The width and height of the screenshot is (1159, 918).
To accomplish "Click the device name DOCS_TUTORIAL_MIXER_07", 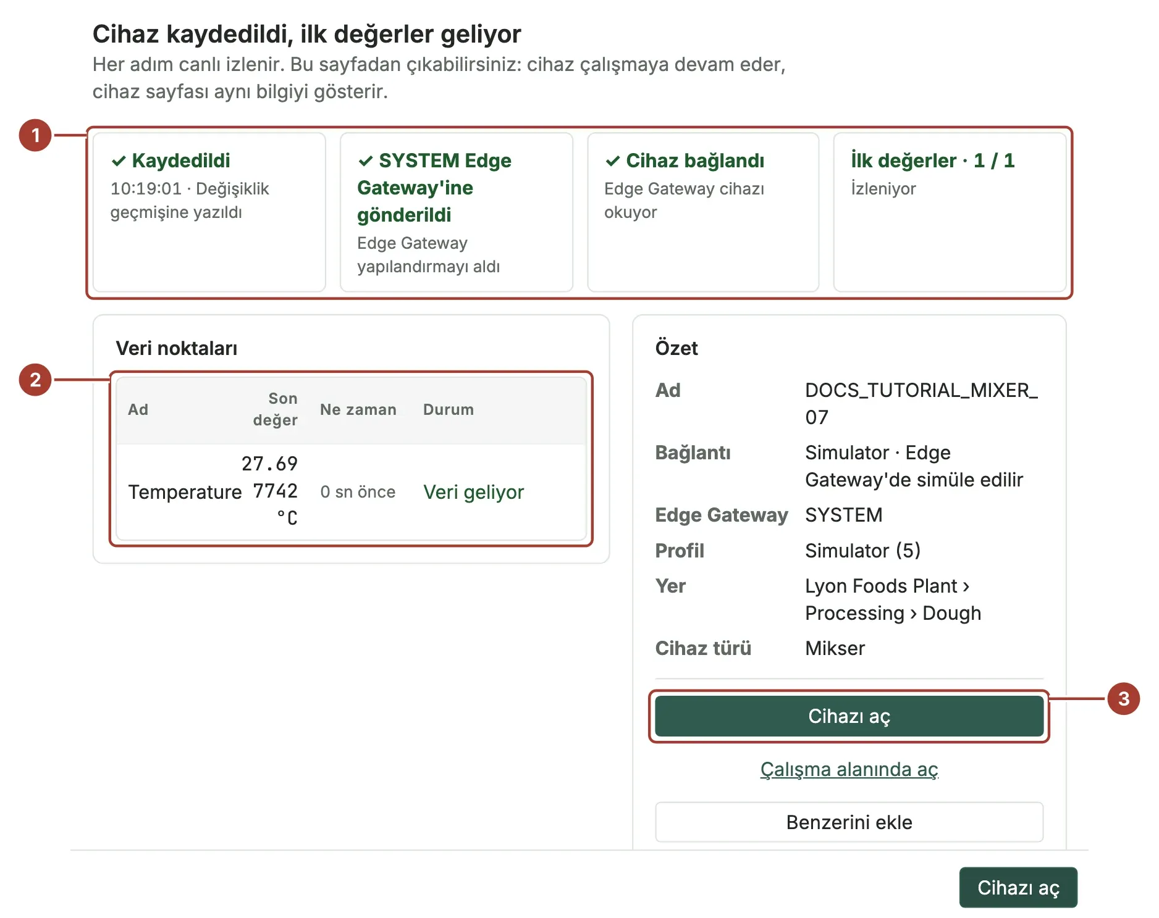I will [921, 404].
